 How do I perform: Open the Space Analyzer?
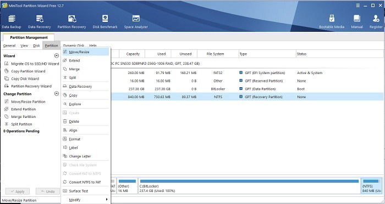click(x=136, y=22)
